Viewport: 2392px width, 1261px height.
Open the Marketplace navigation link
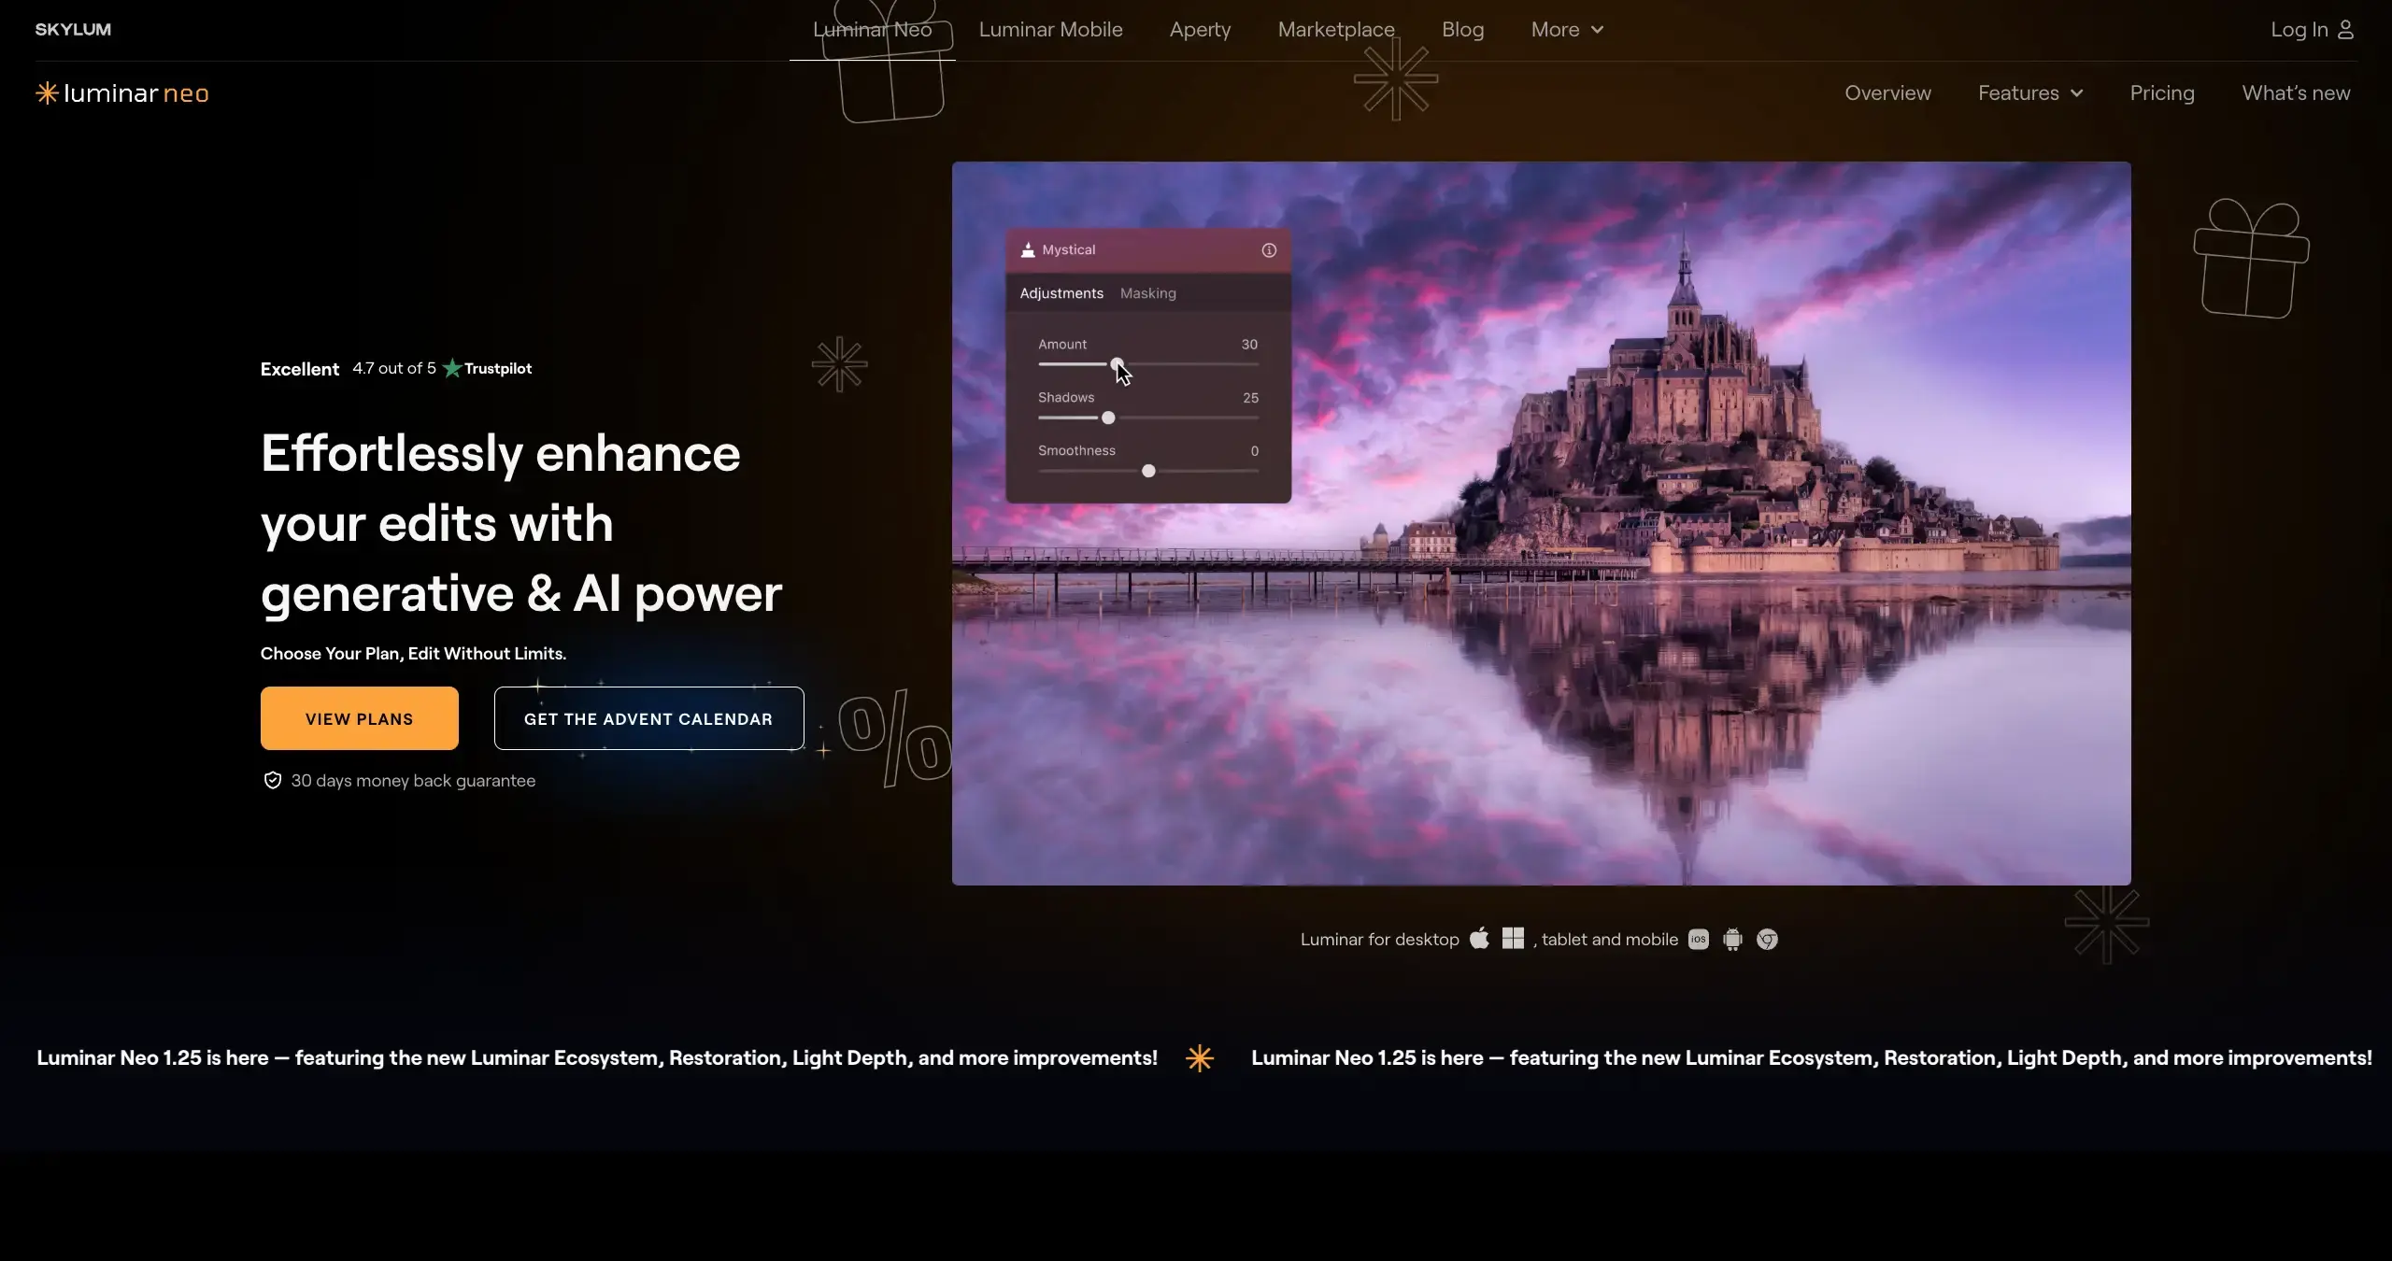(x=1336, y=30)
